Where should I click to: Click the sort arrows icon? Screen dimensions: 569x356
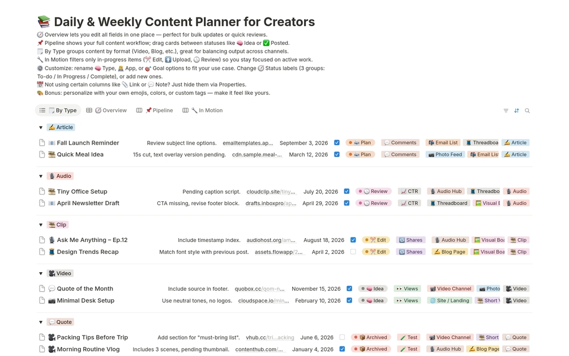516,111
